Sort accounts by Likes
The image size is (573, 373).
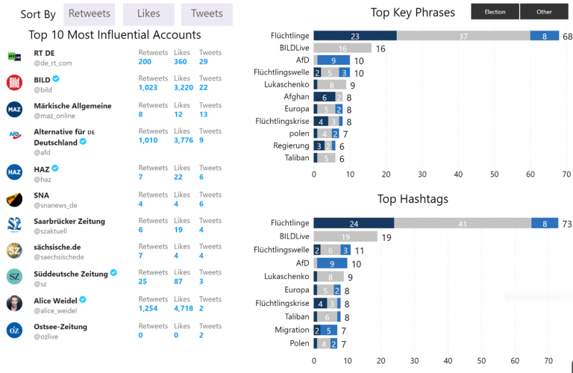pos(148,14)
